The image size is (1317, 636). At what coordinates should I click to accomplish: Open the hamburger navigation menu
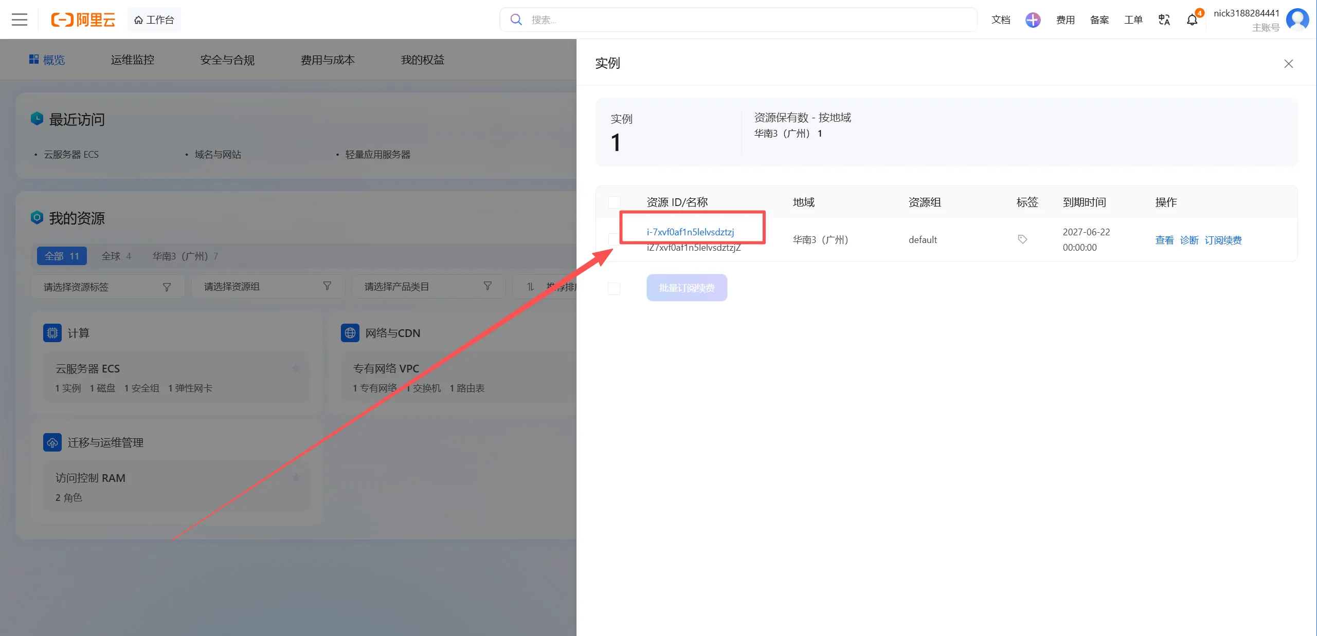[20, 20]
